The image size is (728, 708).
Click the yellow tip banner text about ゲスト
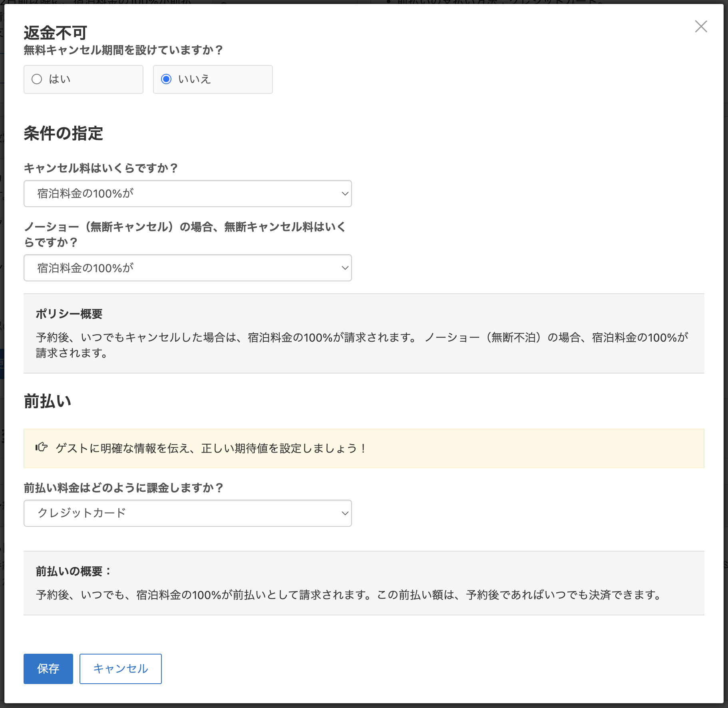[211, 449]
